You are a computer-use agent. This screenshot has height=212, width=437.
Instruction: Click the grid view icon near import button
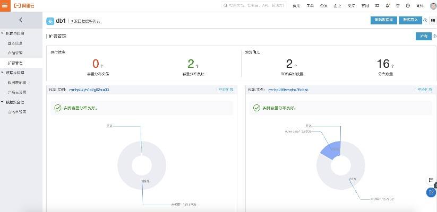coord(432,20)
